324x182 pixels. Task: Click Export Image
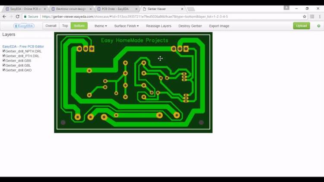[219, 26]
